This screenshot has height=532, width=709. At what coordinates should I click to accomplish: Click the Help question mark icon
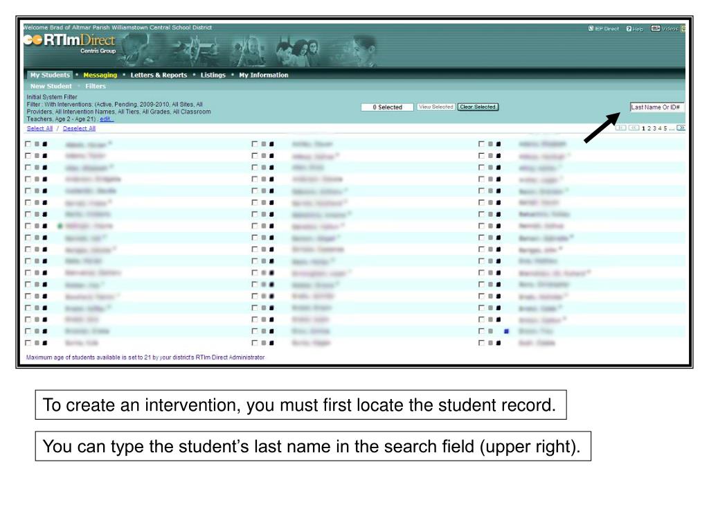pyautogui.click(x=629, y=28)
